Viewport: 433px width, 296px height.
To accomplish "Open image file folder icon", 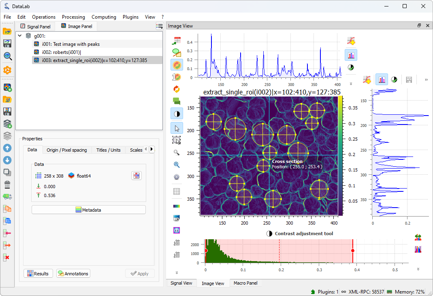I will coord(7,99).
